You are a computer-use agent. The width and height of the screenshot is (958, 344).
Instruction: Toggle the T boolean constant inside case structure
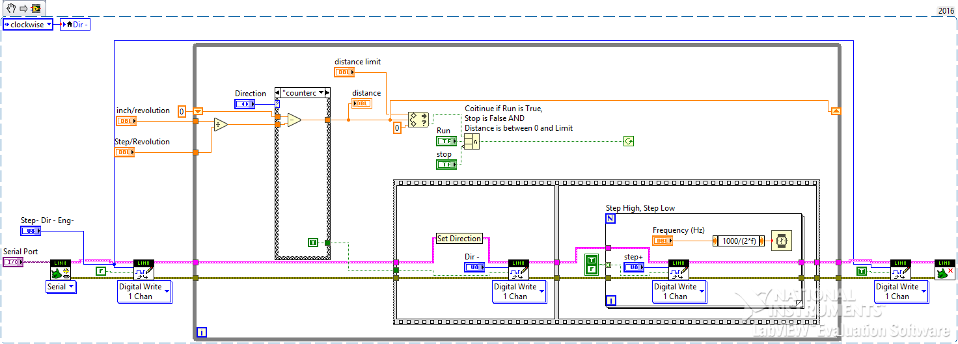313,243
